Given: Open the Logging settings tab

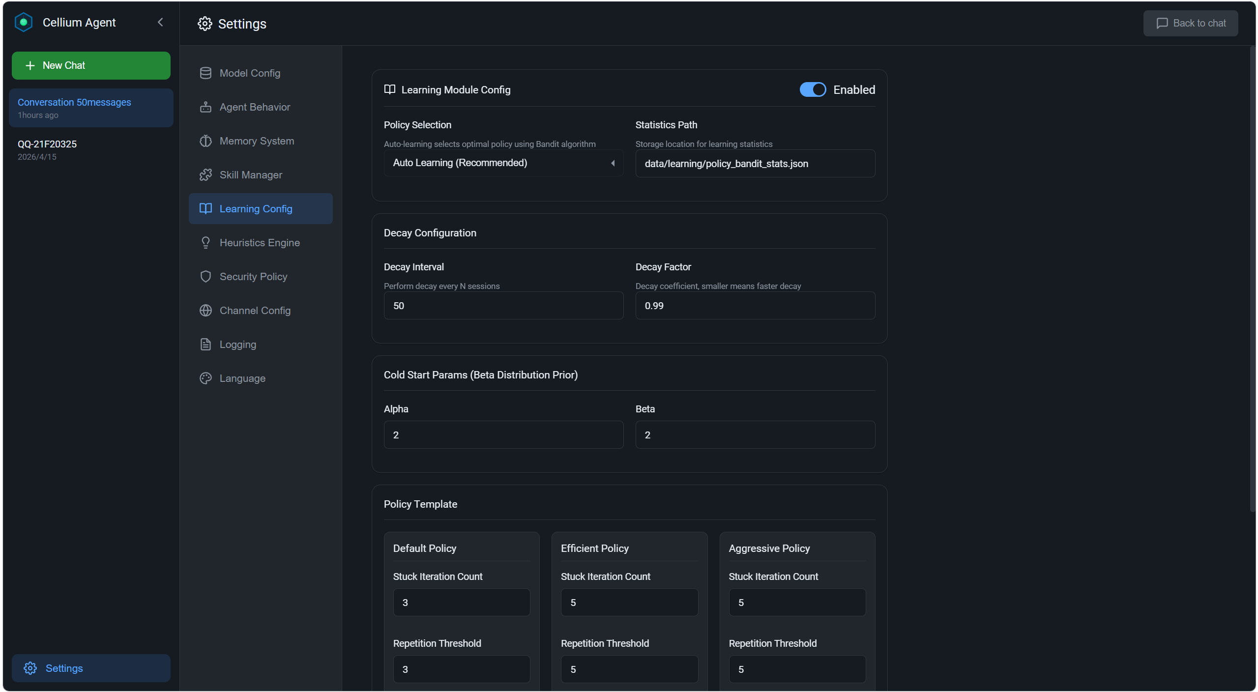Looking at the screenshot, I should click(237, 345).
